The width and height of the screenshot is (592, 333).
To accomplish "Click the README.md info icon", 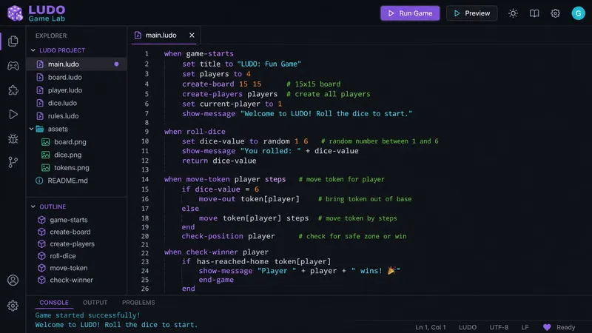I will [39, 181].
